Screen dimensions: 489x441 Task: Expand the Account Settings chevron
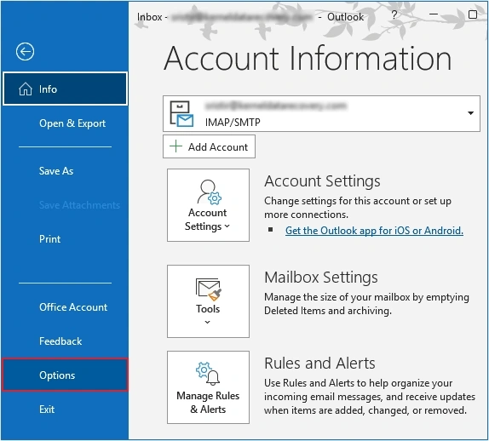coord(227,226)
